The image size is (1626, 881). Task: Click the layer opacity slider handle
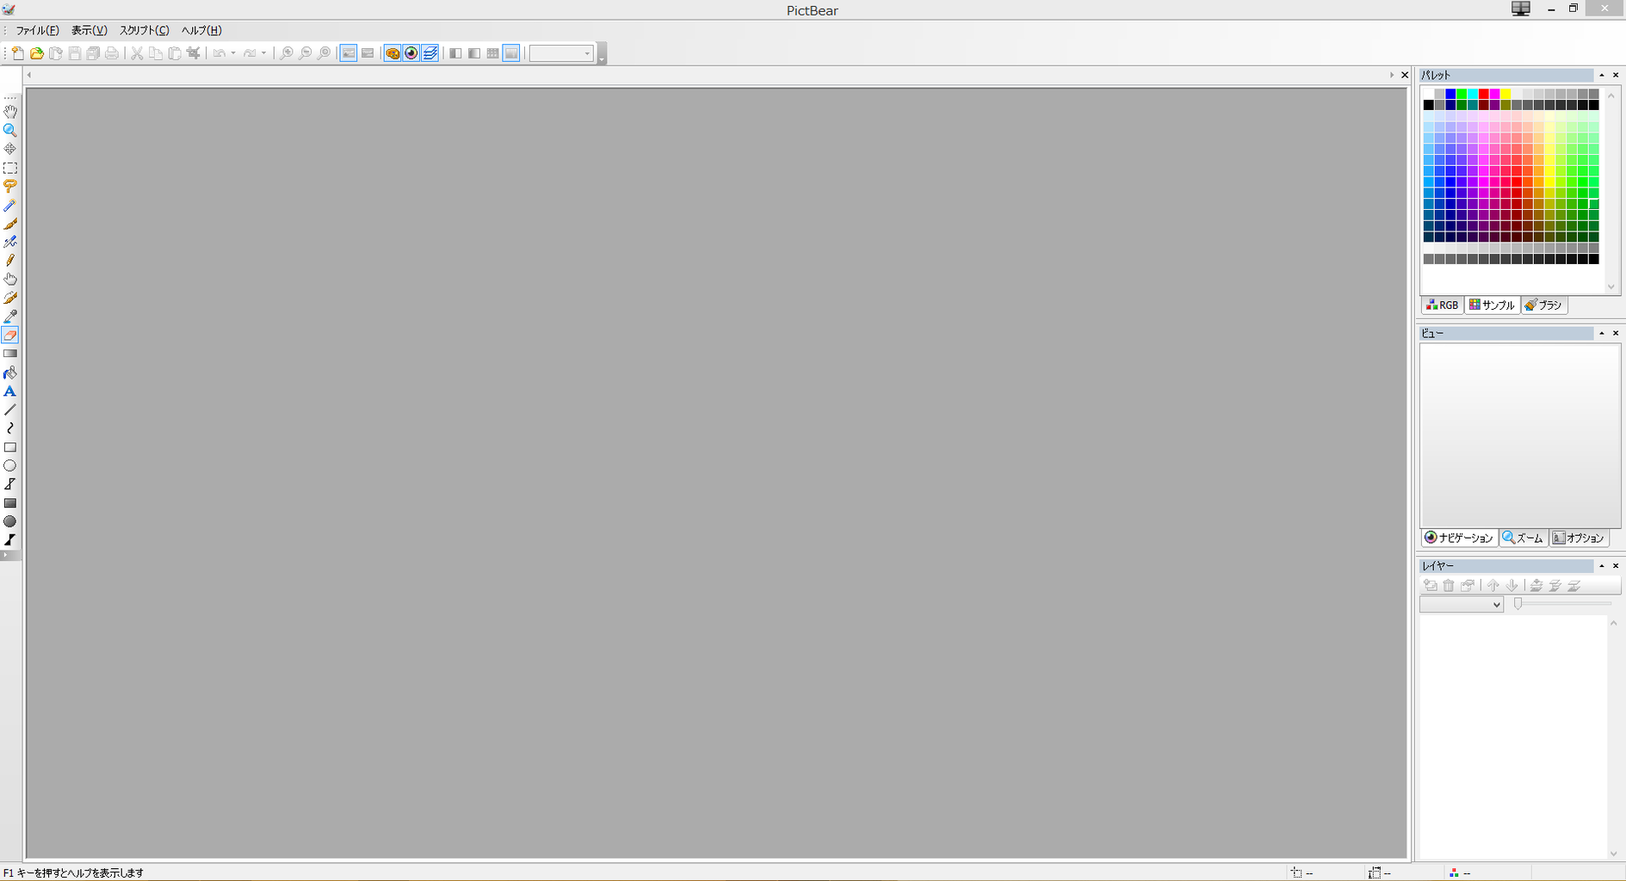tap(1518, 604)
